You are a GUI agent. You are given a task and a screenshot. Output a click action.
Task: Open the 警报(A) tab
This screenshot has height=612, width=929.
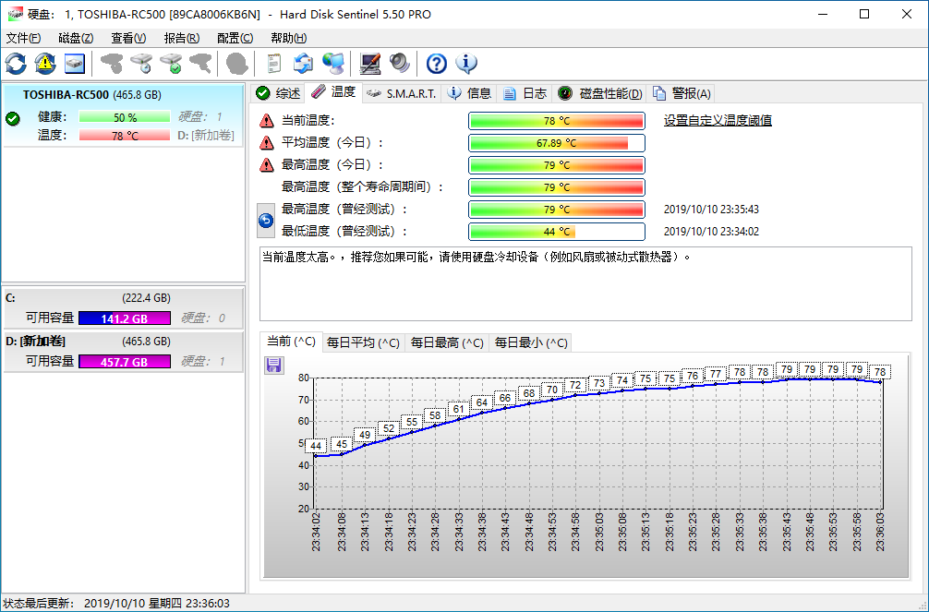(682, 93)
